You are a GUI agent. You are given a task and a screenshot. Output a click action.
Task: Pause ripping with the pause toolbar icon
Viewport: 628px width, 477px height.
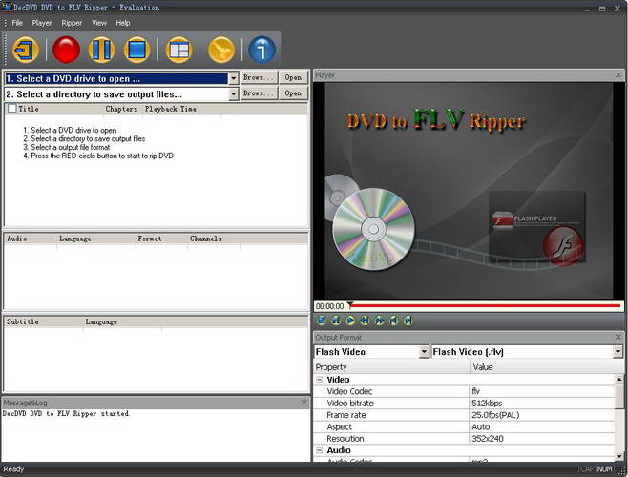(101, 50)
